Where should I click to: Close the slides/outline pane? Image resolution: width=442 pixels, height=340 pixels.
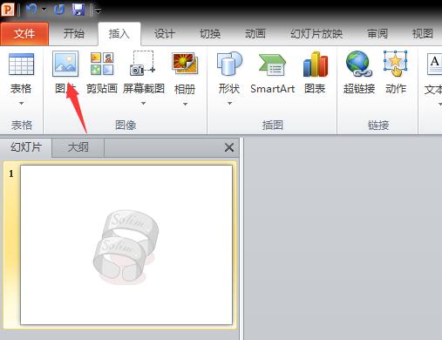pyautogui.click(x=229, y=147)
